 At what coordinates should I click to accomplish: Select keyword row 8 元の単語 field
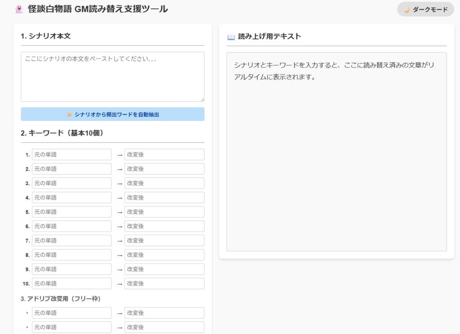[x=72, y=255]
